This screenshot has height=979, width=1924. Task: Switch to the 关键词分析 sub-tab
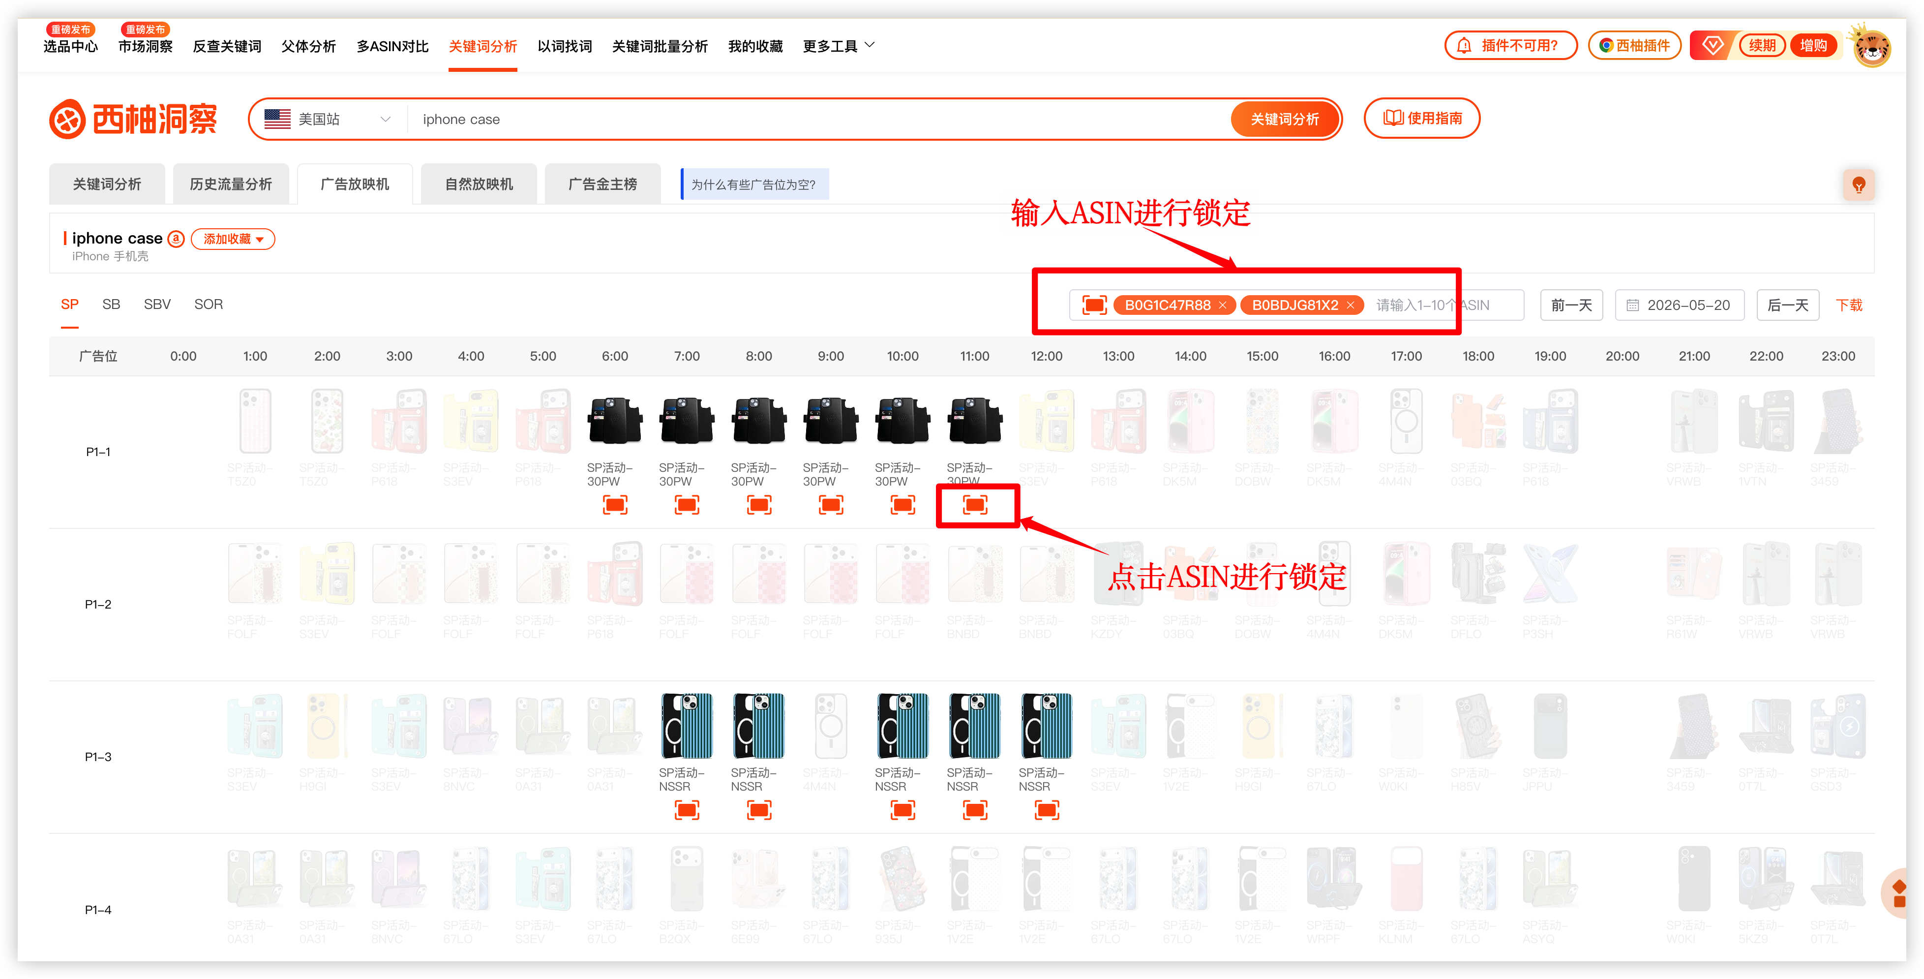click(107, 184)
